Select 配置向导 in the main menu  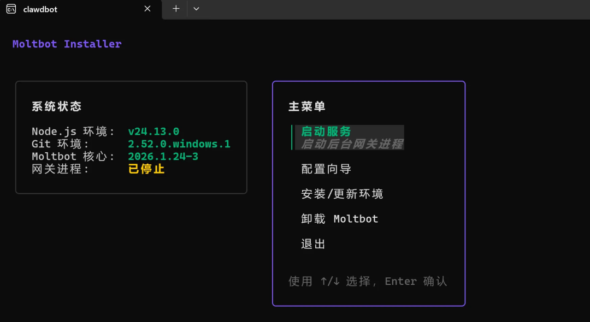point(326,169)
